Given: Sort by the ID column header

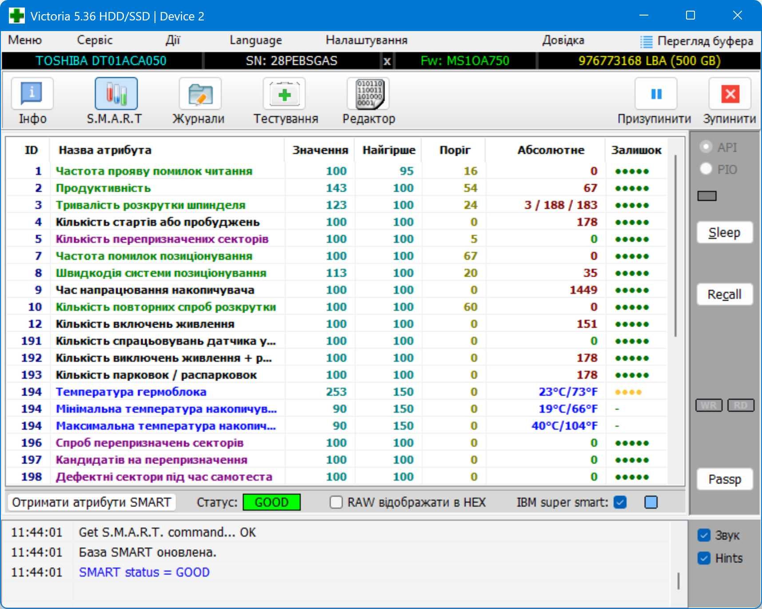Looking at the screenshot, I should click(31, 150).
